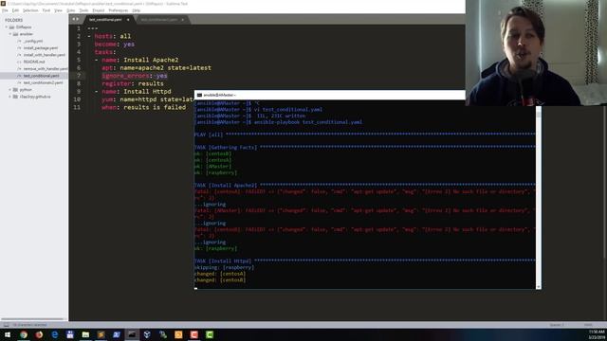This screenshot has height=341, width=607.
Task: Close the active test_conditional.yaml tab
Action: click(128, 20)
